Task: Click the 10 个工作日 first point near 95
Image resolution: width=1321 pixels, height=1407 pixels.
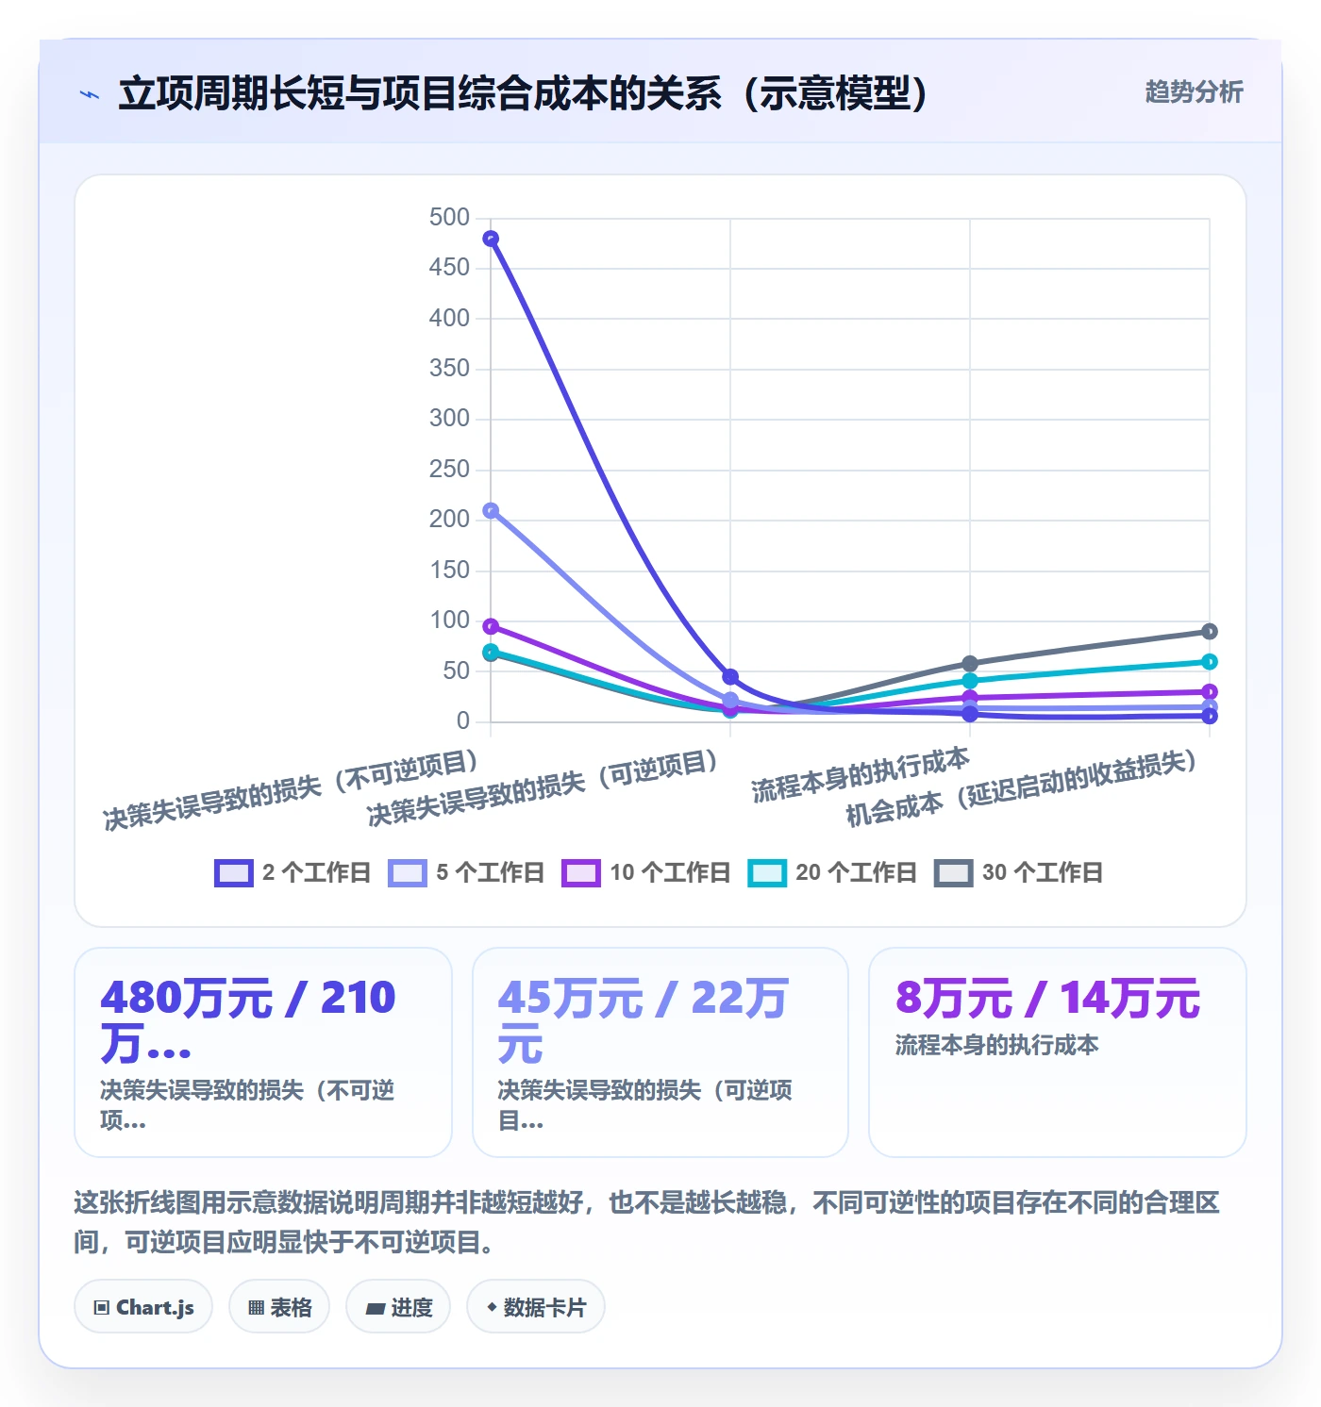Action: click(x=491, y=627)
